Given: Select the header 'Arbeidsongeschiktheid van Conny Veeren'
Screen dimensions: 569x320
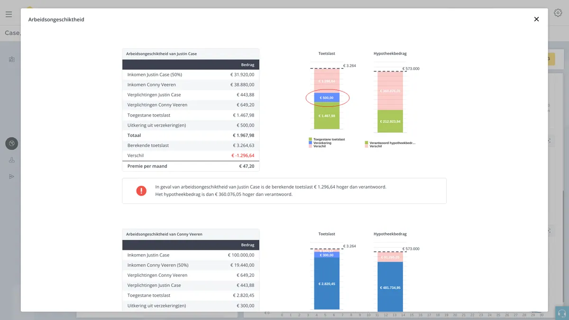Looking at the screenshot, I should [x=164, y=234].
